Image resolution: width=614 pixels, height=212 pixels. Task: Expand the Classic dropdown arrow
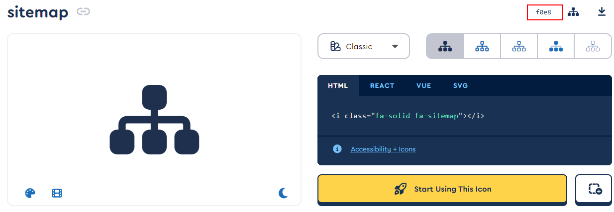[x=395, y=47]
